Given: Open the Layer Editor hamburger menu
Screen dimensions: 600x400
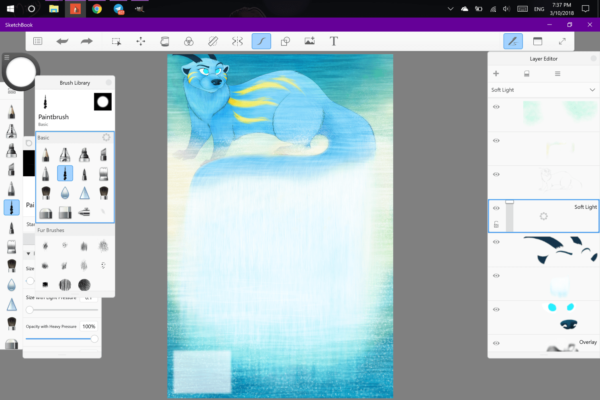Looking at the screenshot, I should point(557,74).
